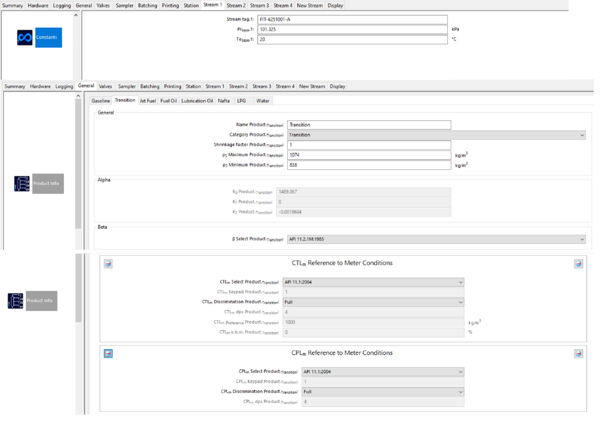Switch to LPG product tab
Image resolution: width=606 pixels, height=422 pixels.
[242, 101]
